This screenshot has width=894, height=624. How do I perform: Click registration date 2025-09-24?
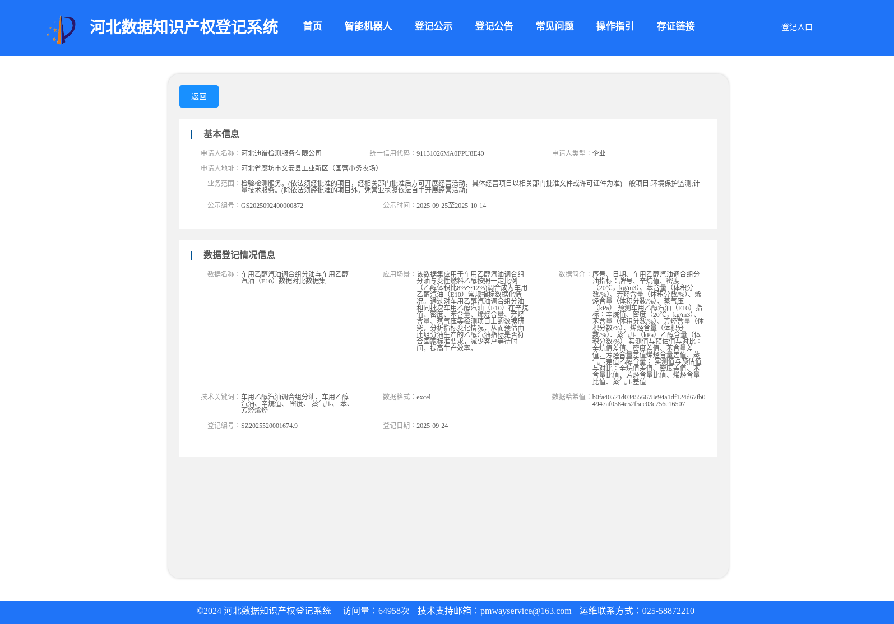[432, 426]
